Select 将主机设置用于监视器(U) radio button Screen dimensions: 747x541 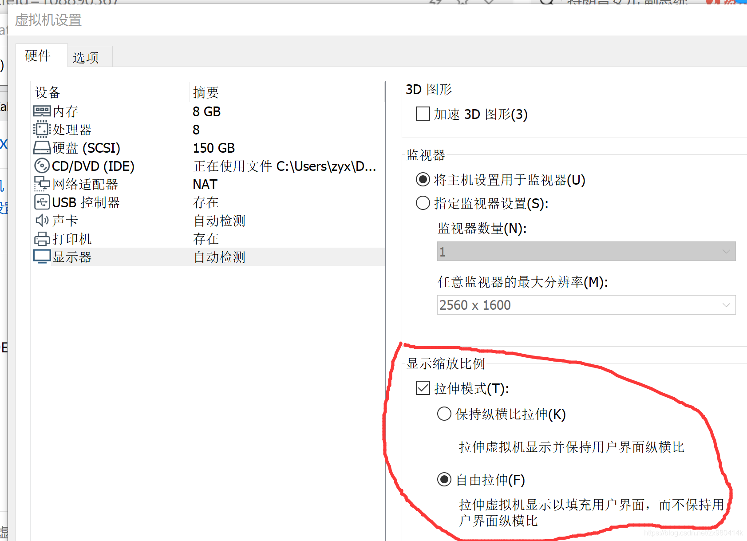point(423,179)
